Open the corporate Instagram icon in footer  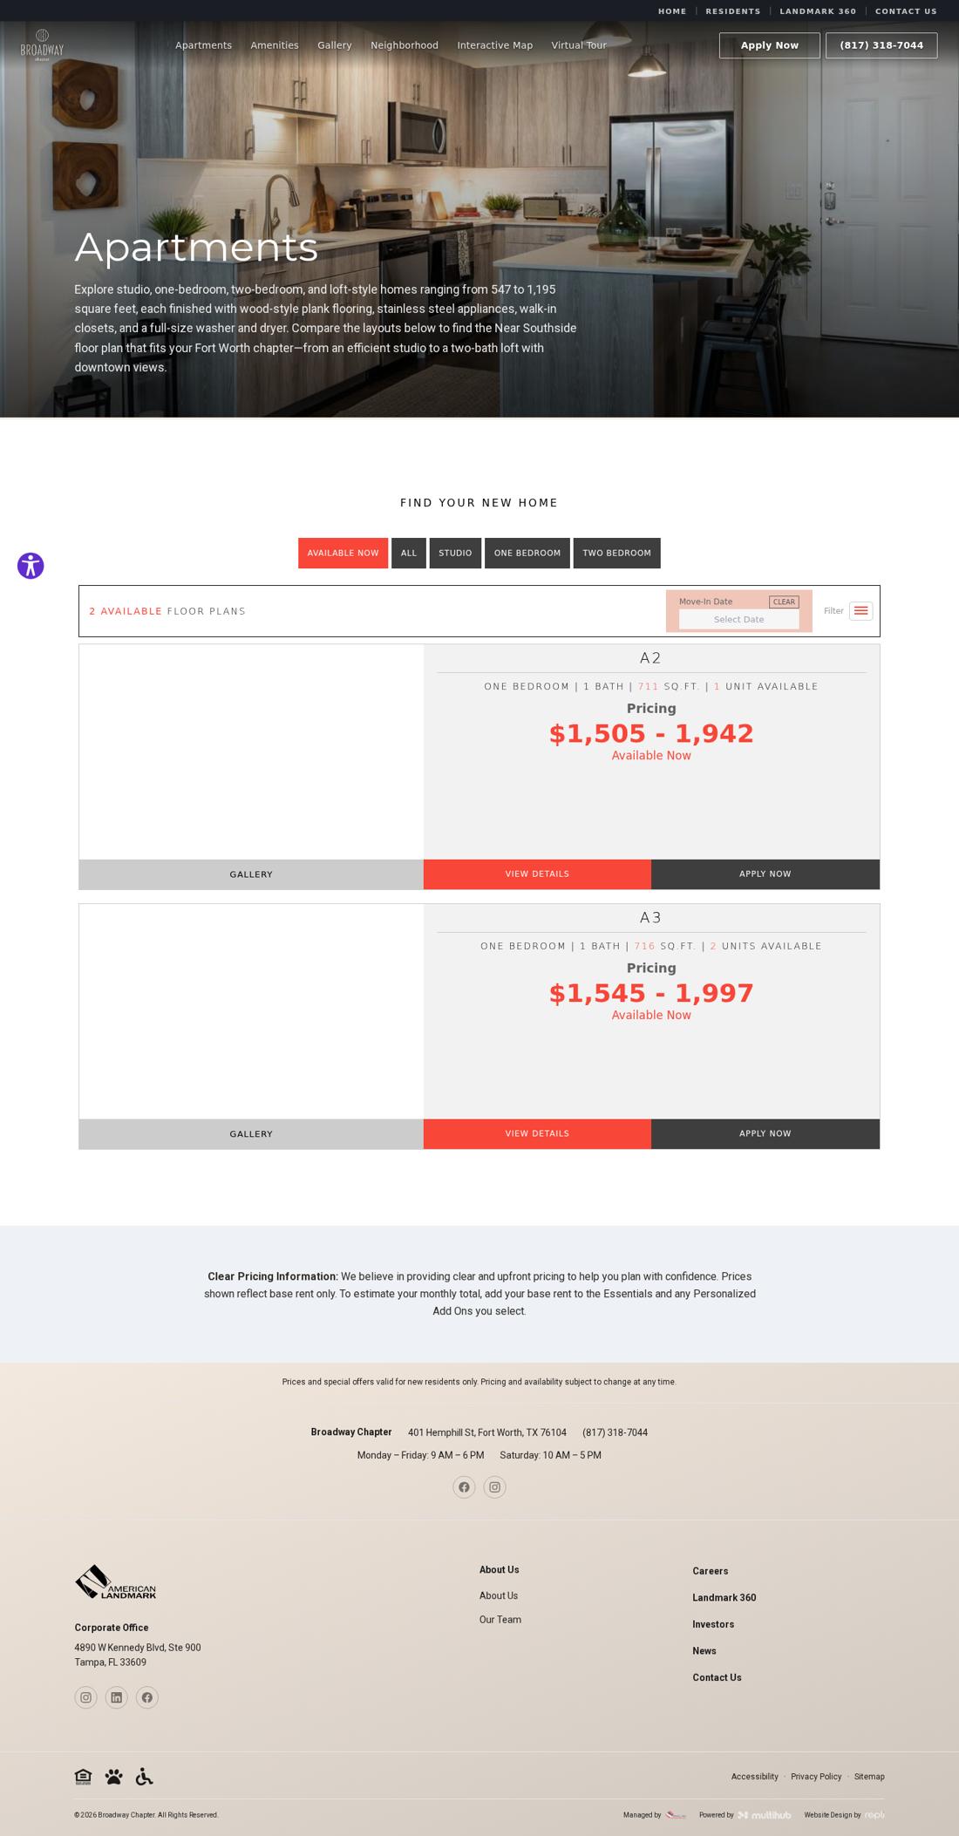pos(85,1697)
